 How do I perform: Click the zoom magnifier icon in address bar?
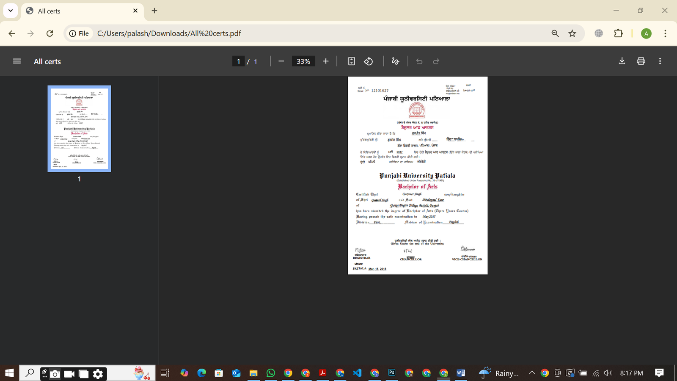click(x=555, y=33)
